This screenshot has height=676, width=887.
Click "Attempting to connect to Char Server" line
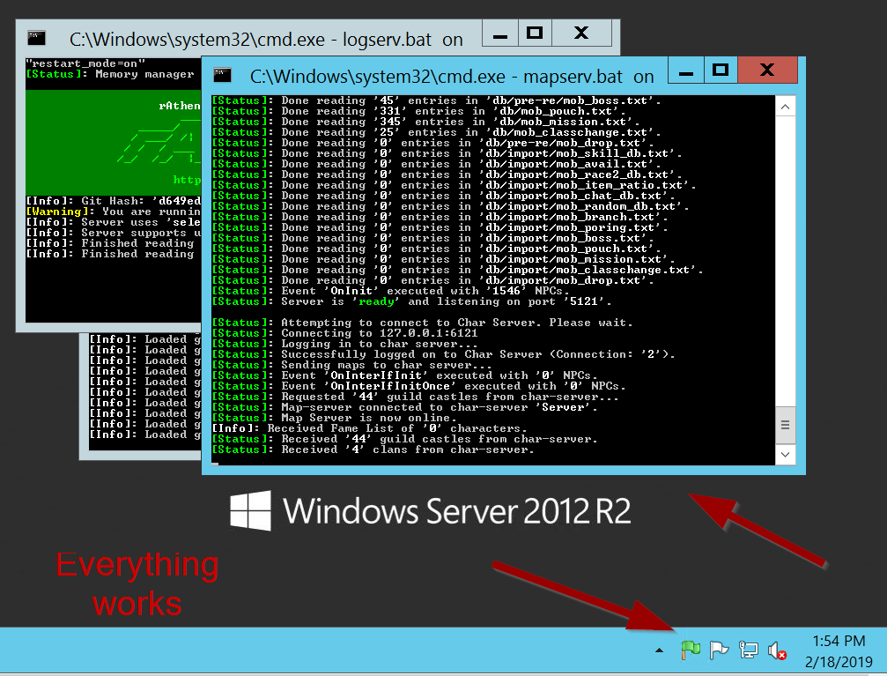(x=423, y=323)
